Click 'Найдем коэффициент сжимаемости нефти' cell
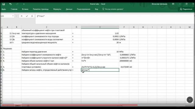This screenshot has height=109, width=195. click(x=47, y=54)
